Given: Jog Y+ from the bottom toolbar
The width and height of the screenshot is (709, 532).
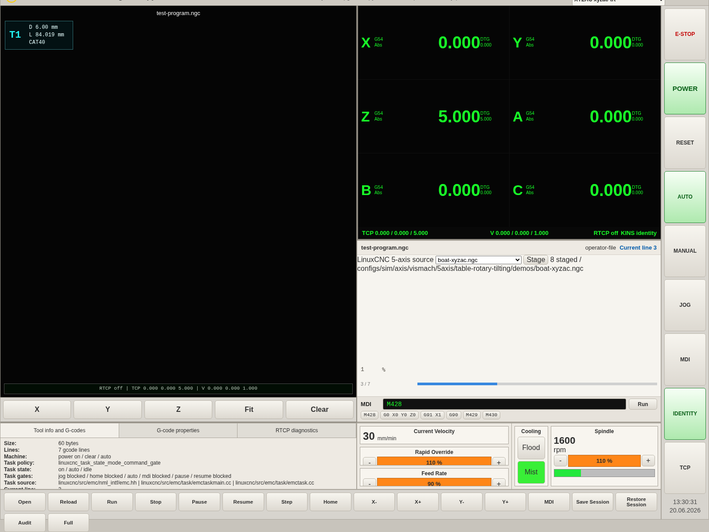Looking at the screenshot, I should pos(505,502).
